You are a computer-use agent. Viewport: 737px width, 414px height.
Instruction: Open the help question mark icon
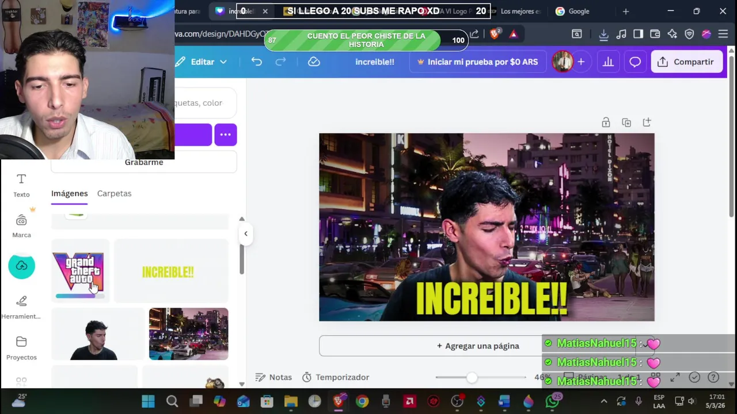pos(713,378)
